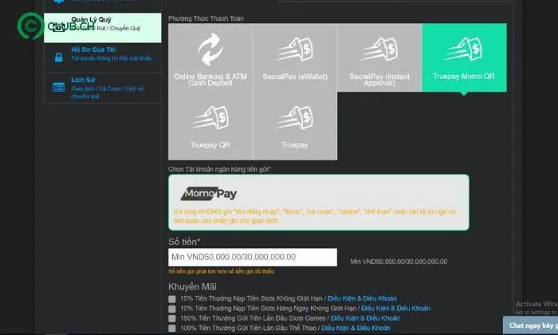Viewport: 558px width, 335px height.
Task: Select the plain Truepay payment tile
Action: pyautogui.click(x=295, y=126)
